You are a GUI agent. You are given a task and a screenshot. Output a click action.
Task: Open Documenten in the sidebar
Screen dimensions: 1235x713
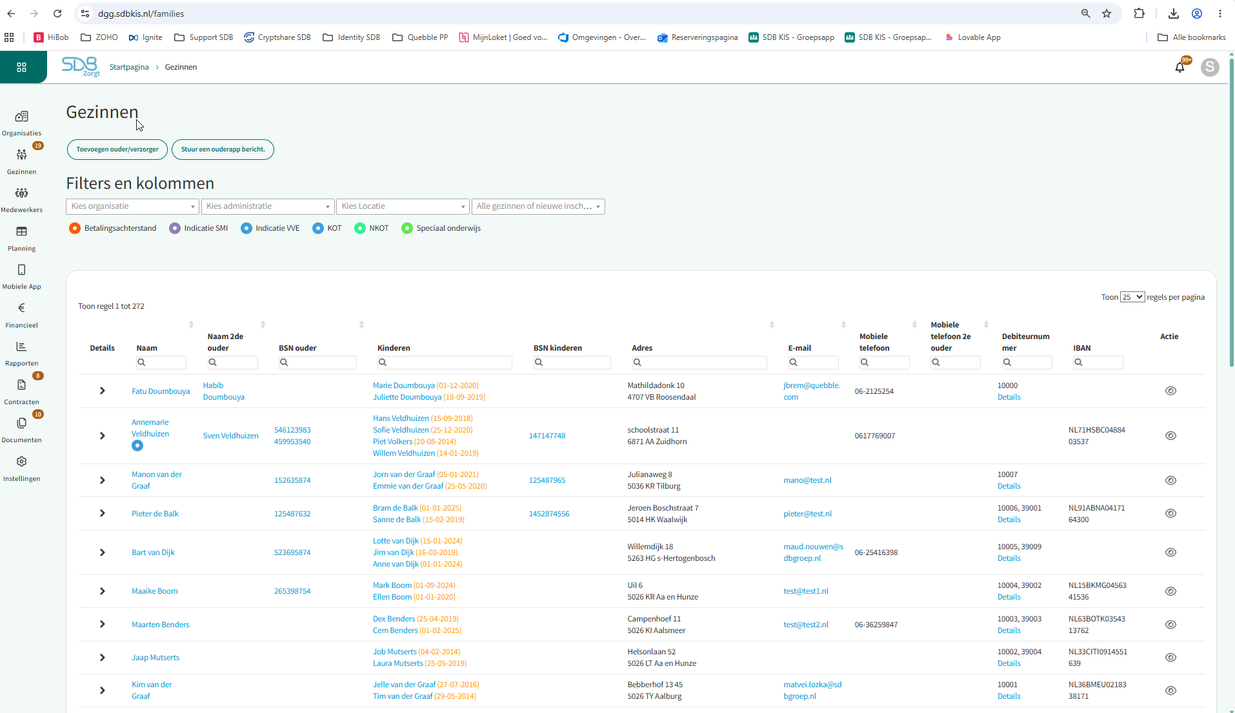[21, 430]
